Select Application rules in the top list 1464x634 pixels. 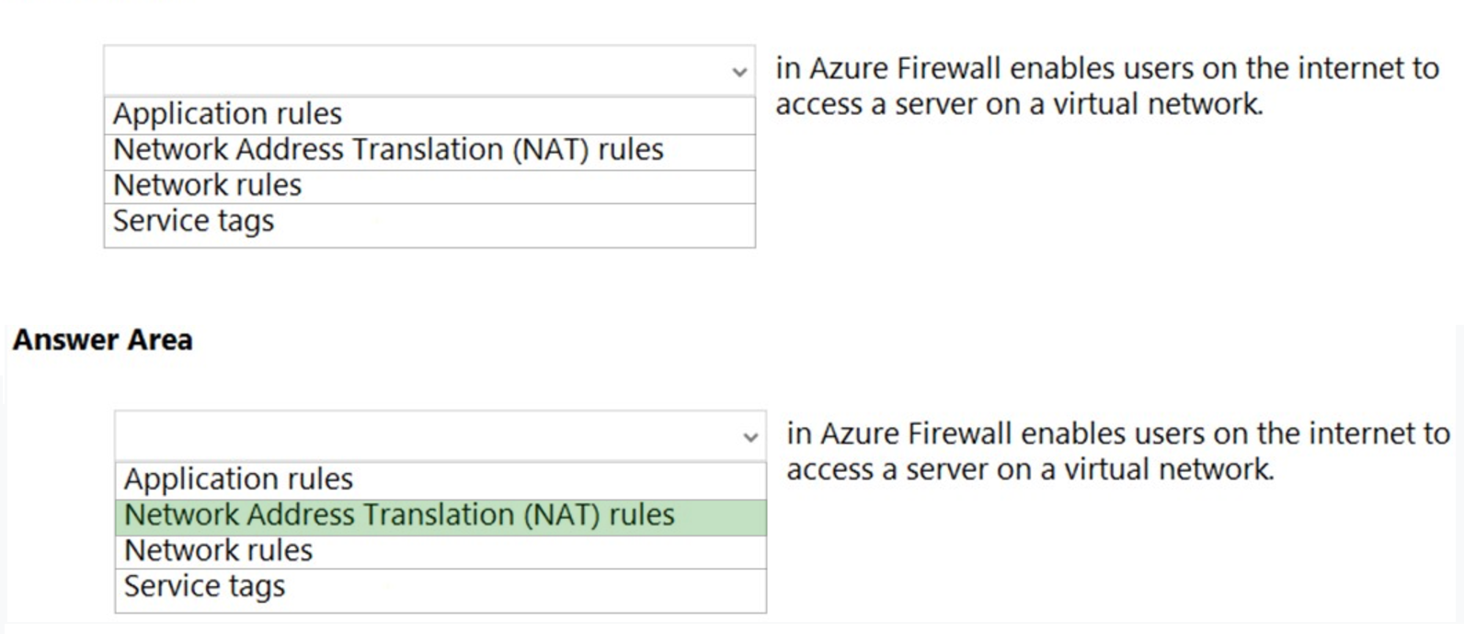pos(227,113)
